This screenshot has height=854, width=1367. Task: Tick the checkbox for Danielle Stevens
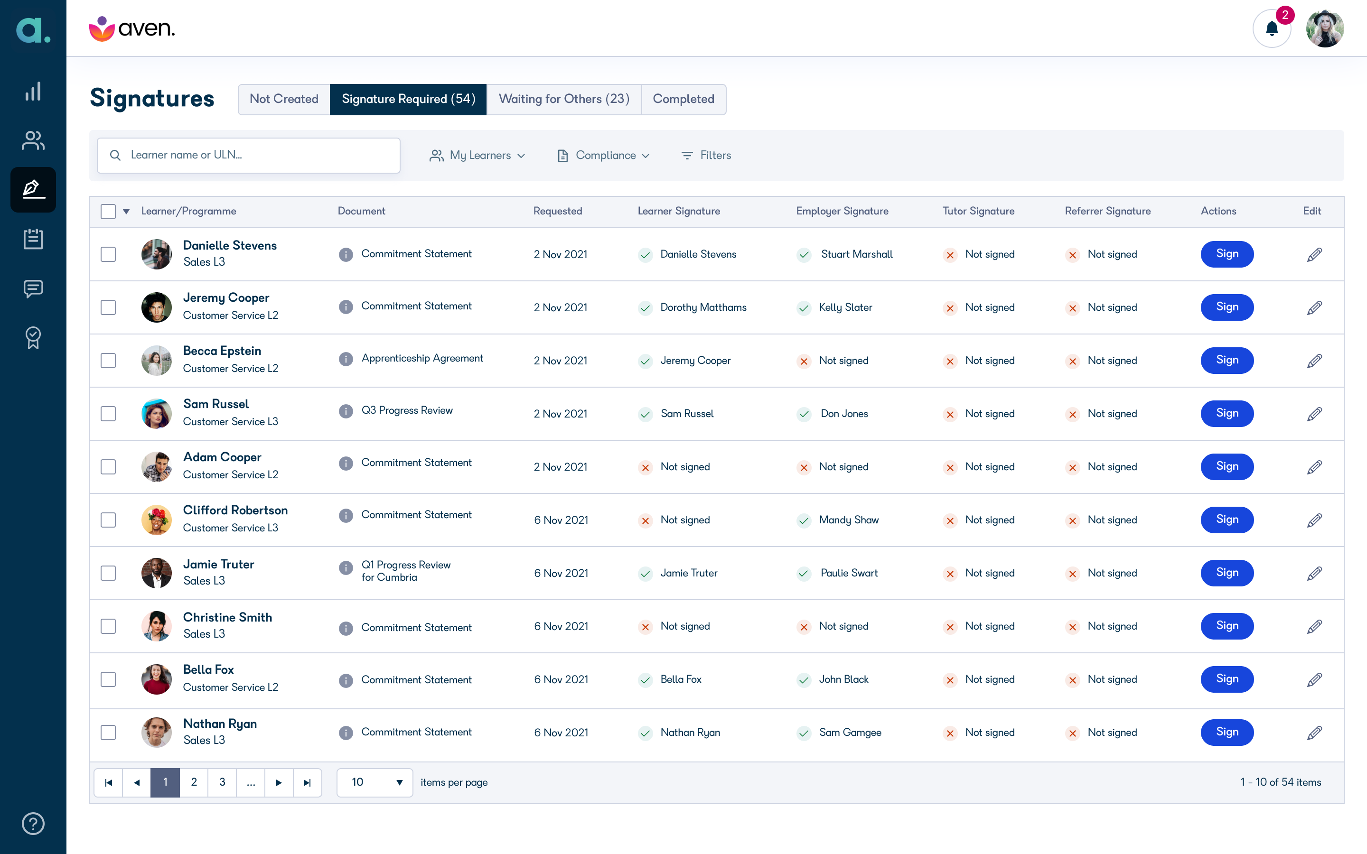coord(108,254)
